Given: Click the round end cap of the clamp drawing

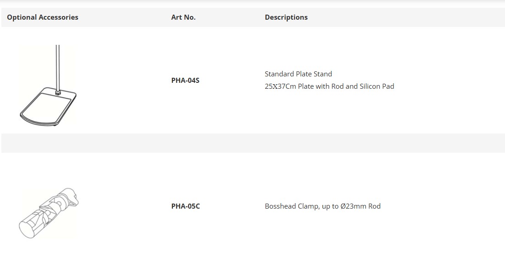Looking at the screenshot, I should (27, 228).
